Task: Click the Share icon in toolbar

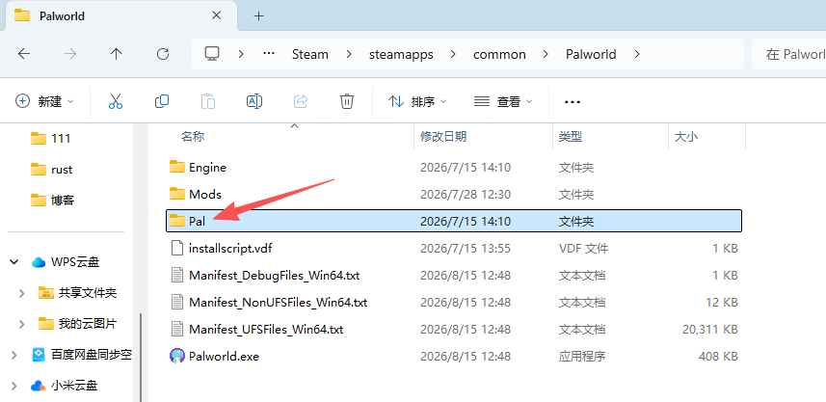Action: click(301, 101)
